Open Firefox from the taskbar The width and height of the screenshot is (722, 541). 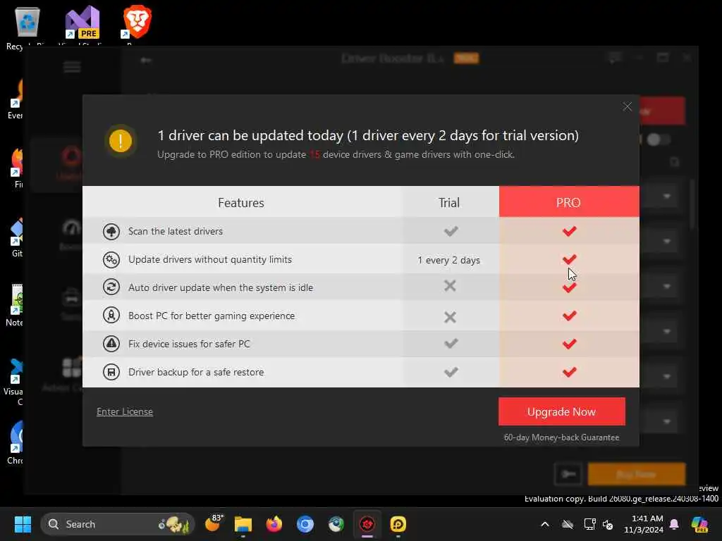coord(274,524)
